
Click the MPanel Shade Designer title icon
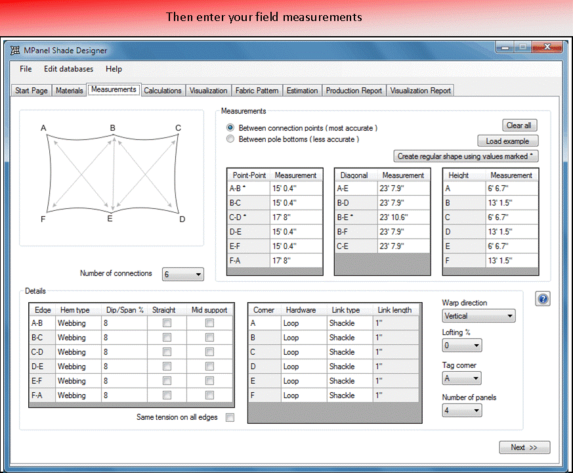click(x=15, y=51)
